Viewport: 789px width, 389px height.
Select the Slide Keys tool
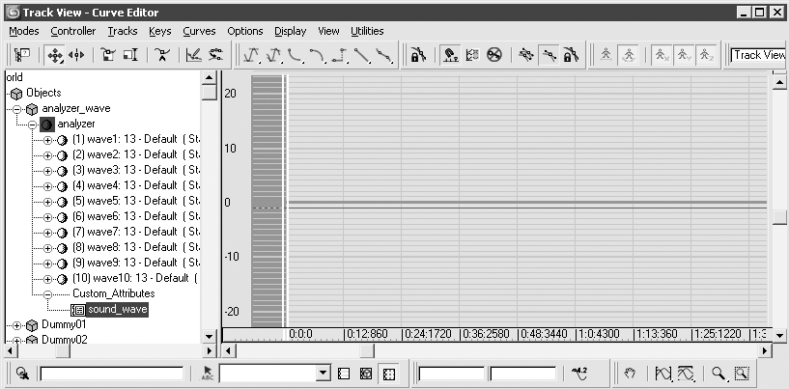click(x=76, y=55)
